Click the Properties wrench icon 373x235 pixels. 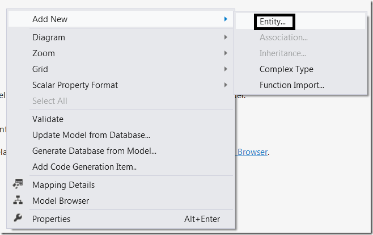coord(18,217)
